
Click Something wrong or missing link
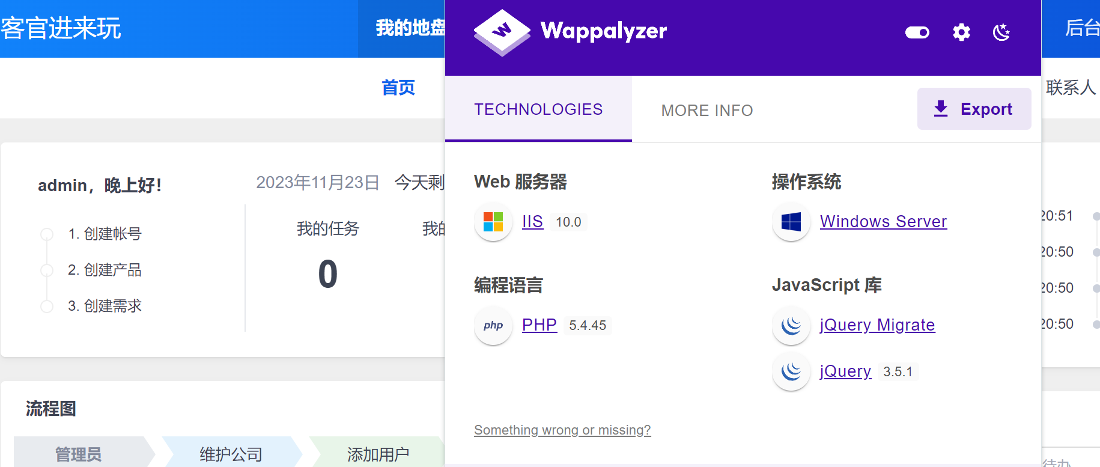[x=562, y=430]
